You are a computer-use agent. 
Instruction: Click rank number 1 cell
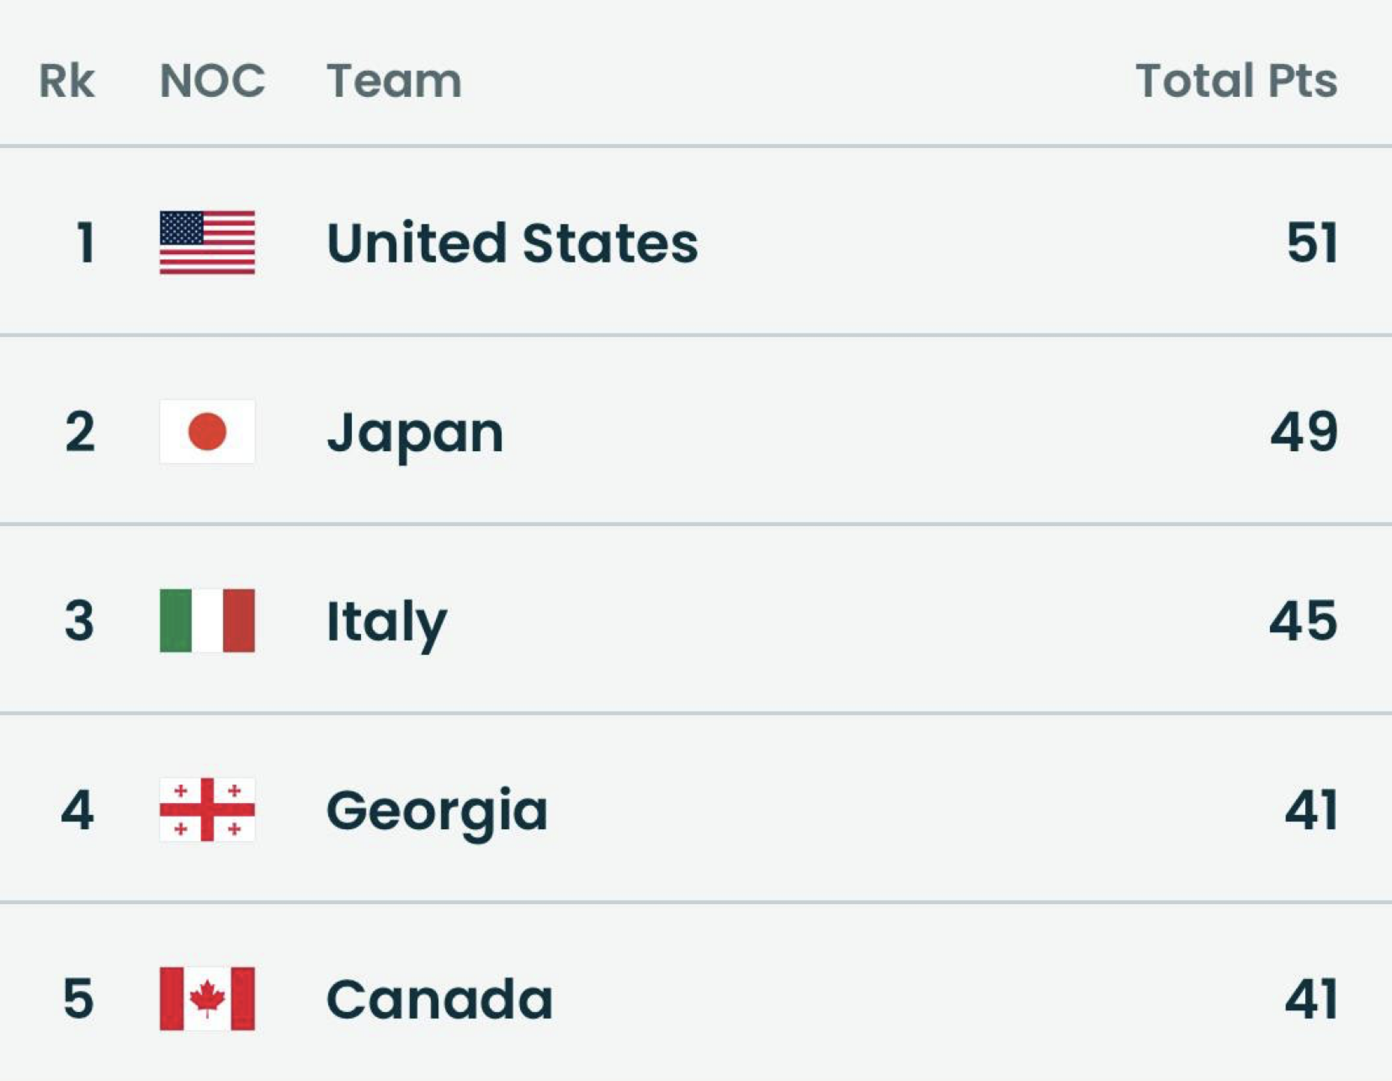pyautogui.click(x=84, y=243)
